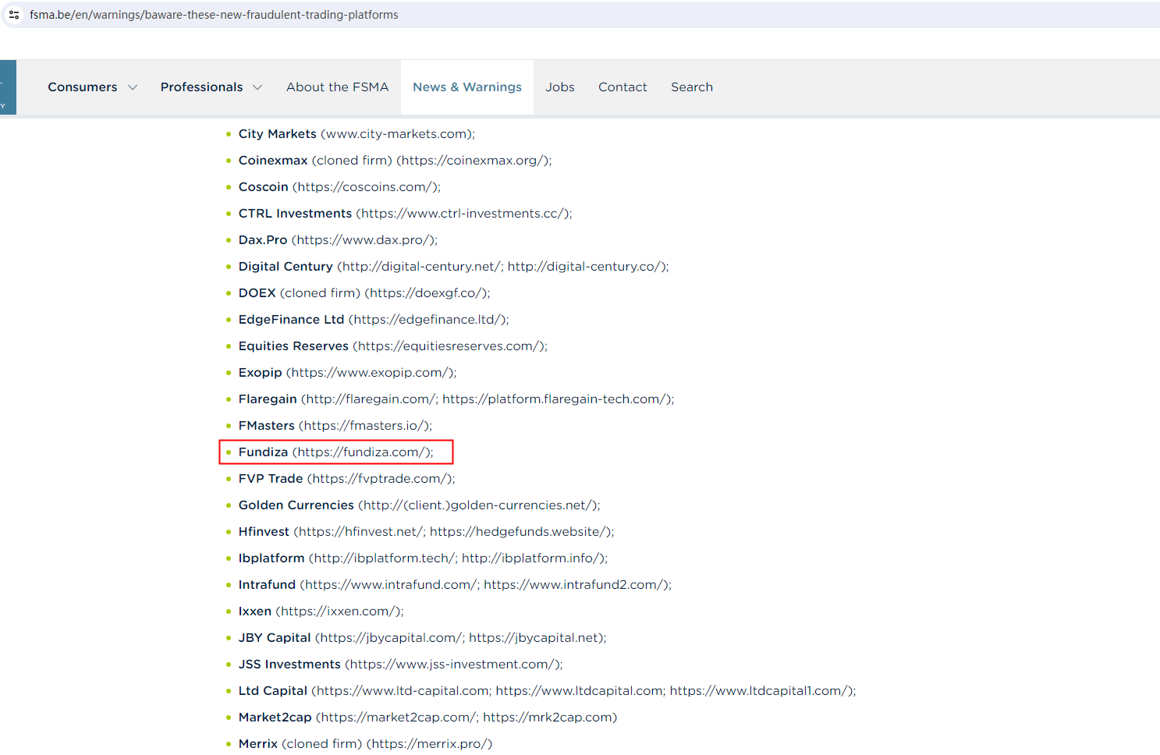This screenshot has width=1160, height=755.
Task: Click the Digital Century entry
Action: point(452,267)
